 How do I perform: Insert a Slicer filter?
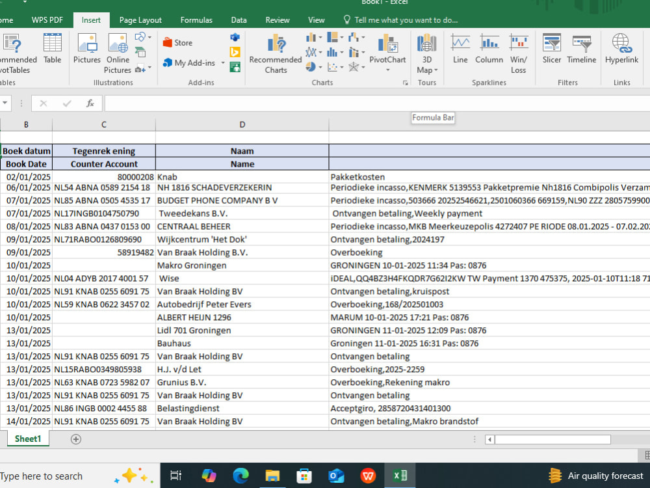pos(552,49)
